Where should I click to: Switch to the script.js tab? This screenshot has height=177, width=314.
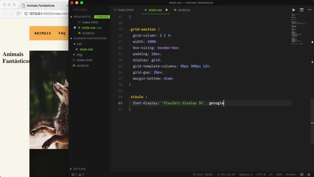[x=182, y=10]
